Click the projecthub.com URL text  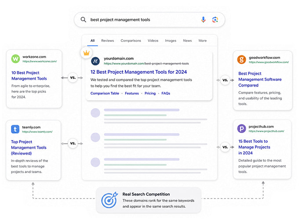pyautogui.click(x=266, y=131)
